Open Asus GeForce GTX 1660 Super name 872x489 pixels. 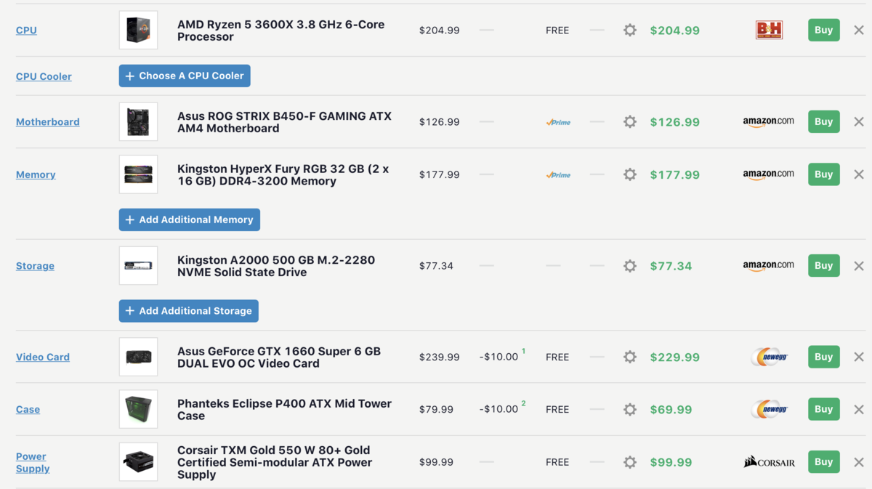click(x=279, y=357)
